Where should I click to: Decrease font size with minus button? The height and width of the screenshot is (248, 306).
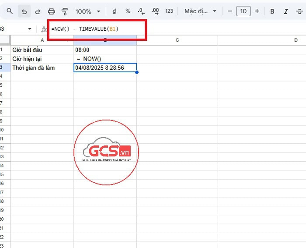click(x=230, y=11)
